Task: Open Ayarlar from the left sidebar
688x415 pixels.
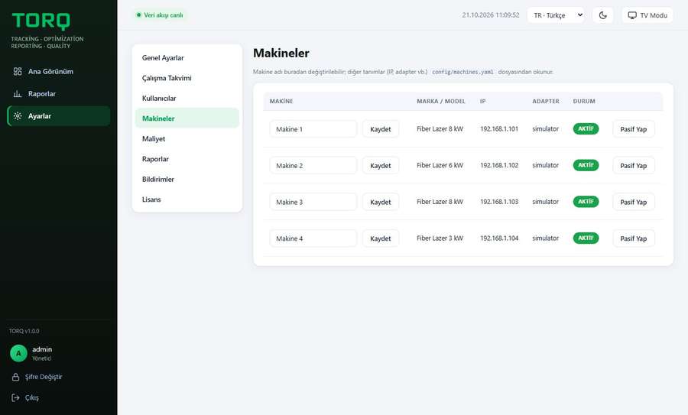Action: [x=59, y=116]
